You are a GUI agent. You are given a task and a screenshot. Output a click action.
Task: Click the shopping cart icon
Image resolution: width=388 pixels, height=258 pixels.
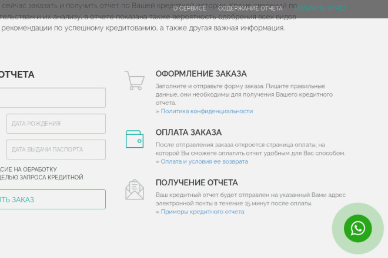coord(135,80)
